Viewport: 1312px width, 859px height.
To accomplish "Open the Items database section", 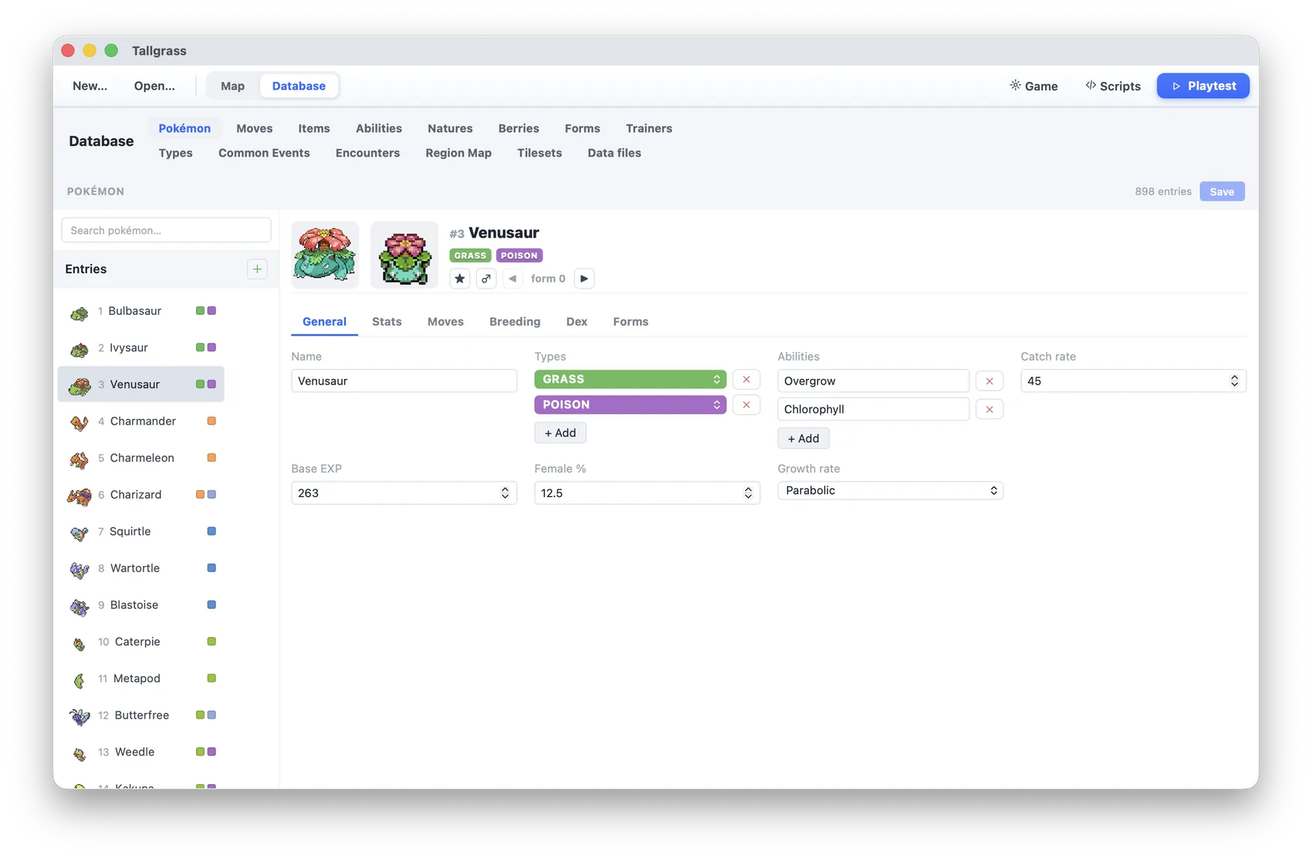I will (314, 128).
